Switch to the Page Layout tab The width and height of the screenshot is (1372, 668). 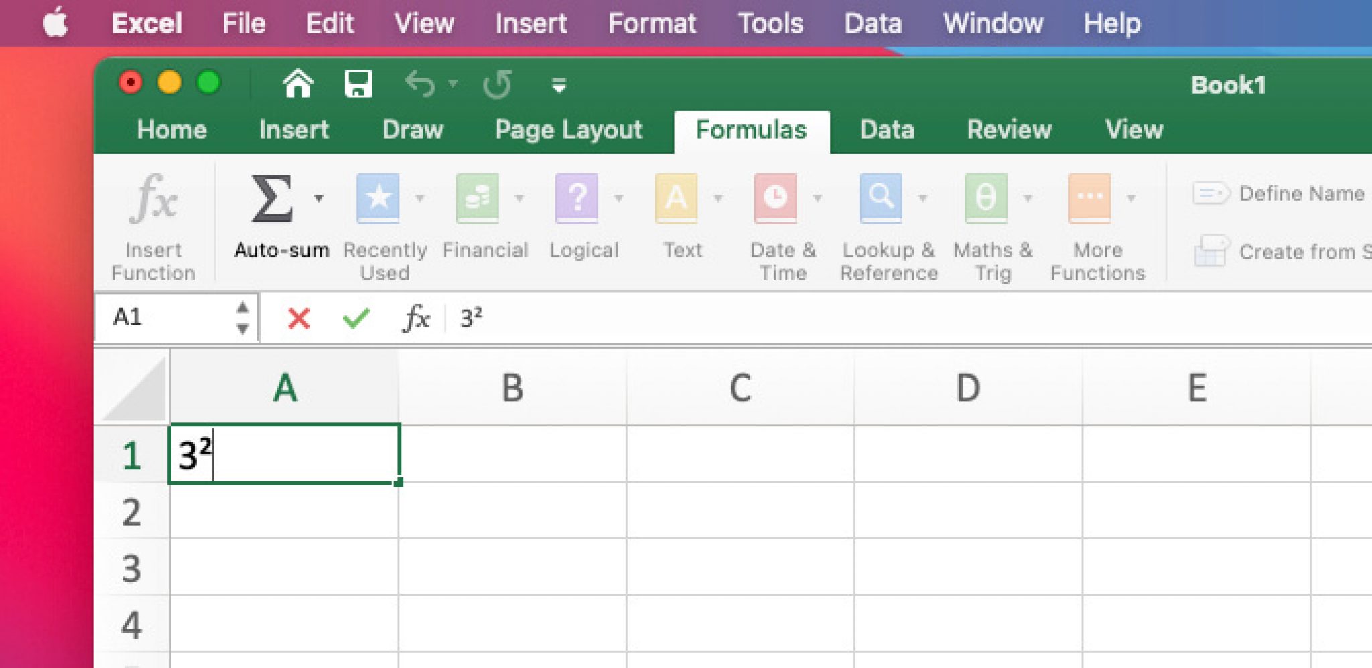(568, 129)
